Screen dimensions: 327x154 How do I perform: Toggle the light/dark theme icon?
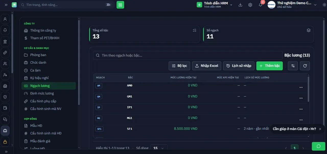point(324,5)
